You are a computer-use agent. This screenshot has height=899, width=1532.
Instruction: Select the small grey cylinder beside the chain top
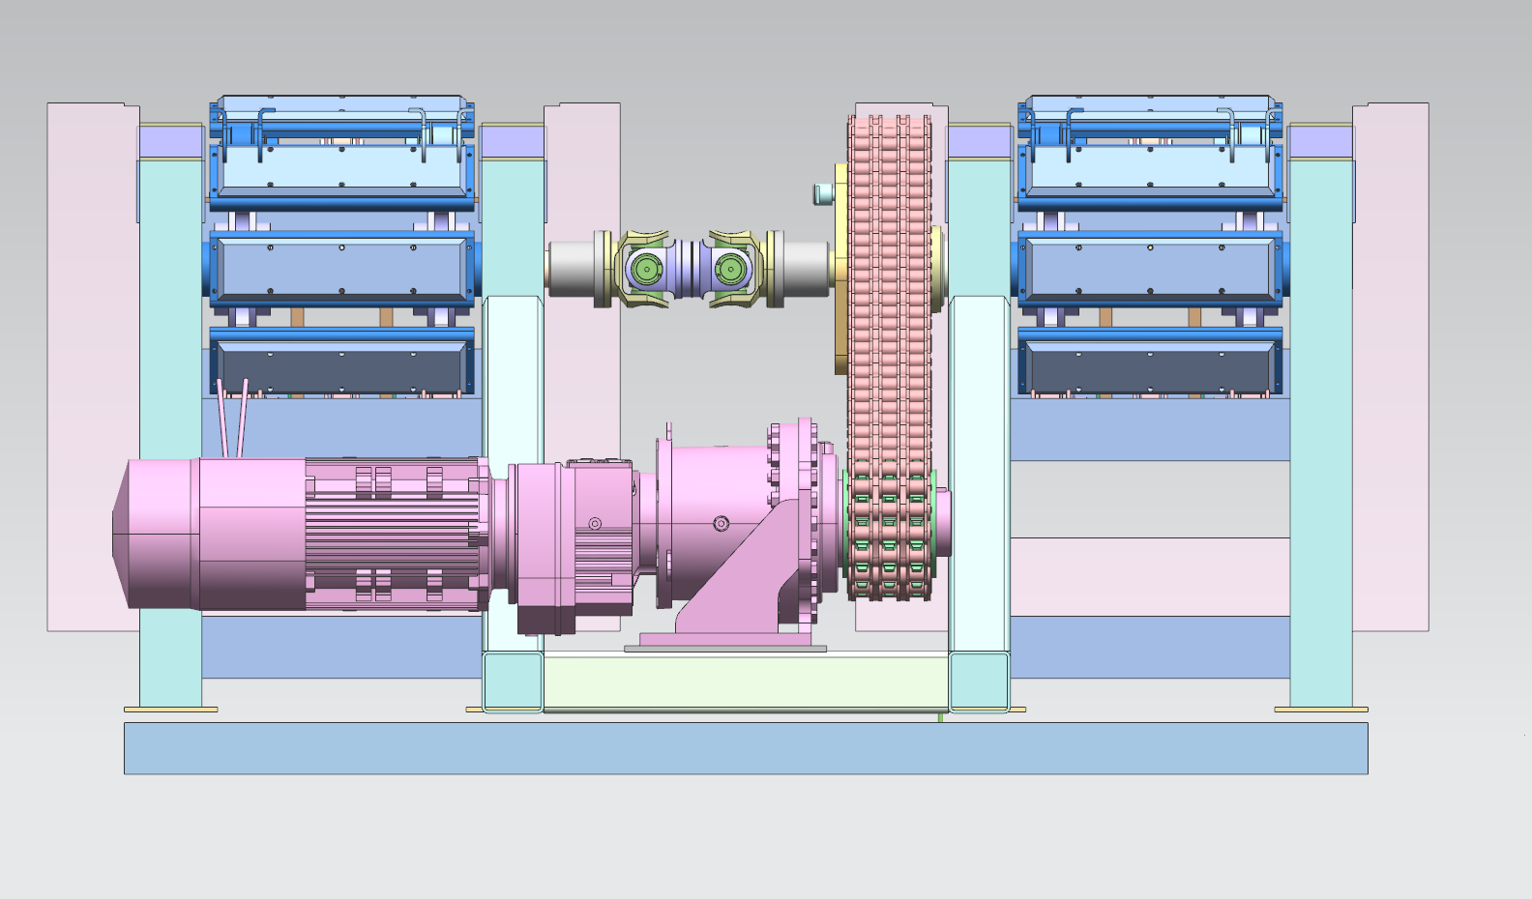[x=823, y=193]
